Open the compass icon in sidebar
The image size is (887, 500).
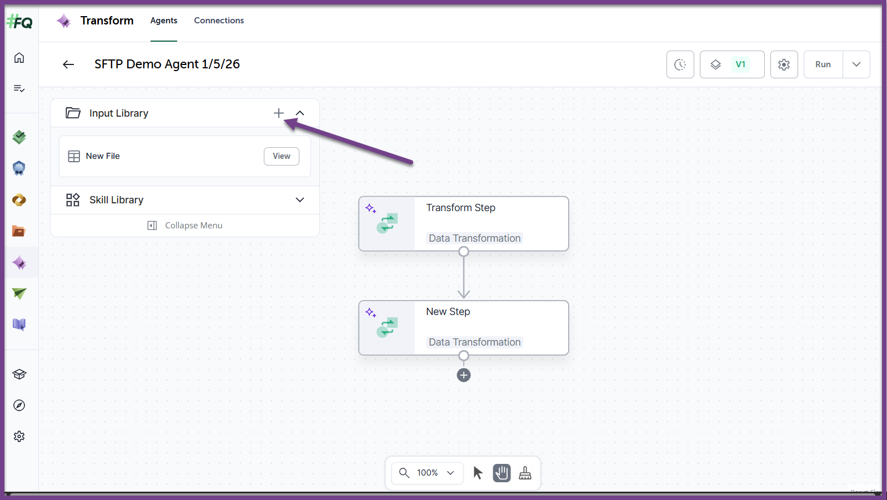coord(19,406)
